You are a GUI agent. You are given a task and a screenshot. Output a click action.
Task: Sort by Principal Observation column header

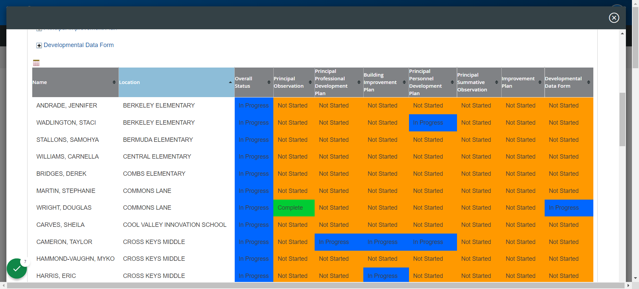coord(294,82)
